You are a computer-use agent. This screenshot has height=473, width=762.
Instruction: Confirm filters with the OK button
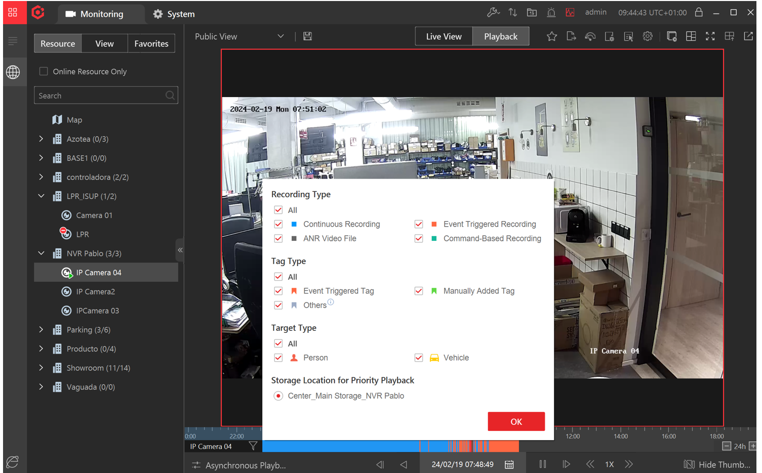coord(516,421)
